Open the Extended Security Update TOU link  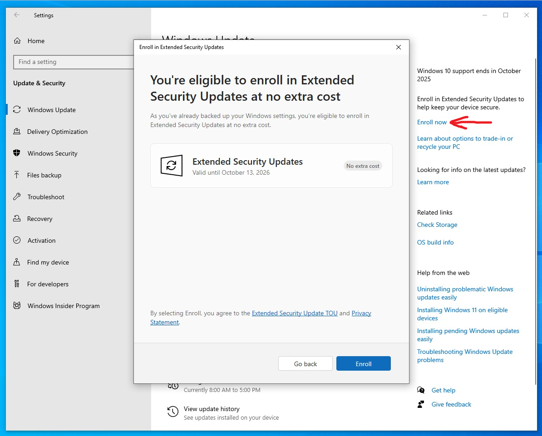(295, 313)
